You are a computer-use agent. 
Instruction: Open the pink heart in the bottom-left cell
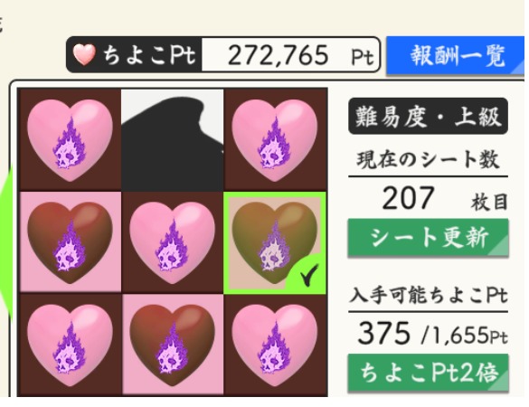click(x=70, y=345)
